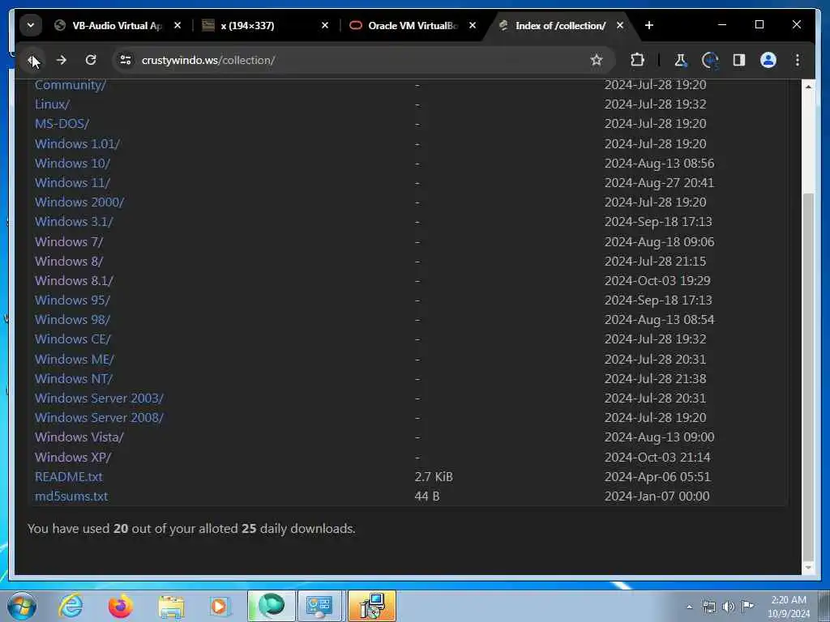Browse the Windows 95/ directory
830x622 pixels.
(x=72, y=300)
